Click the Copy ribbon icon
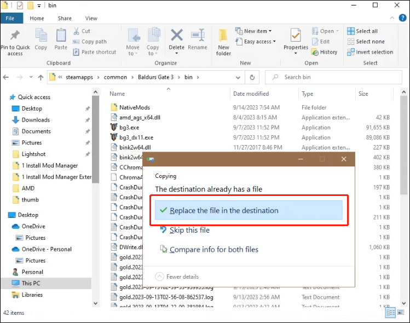This screenshot has width=410, height=323. click(41, 39)
